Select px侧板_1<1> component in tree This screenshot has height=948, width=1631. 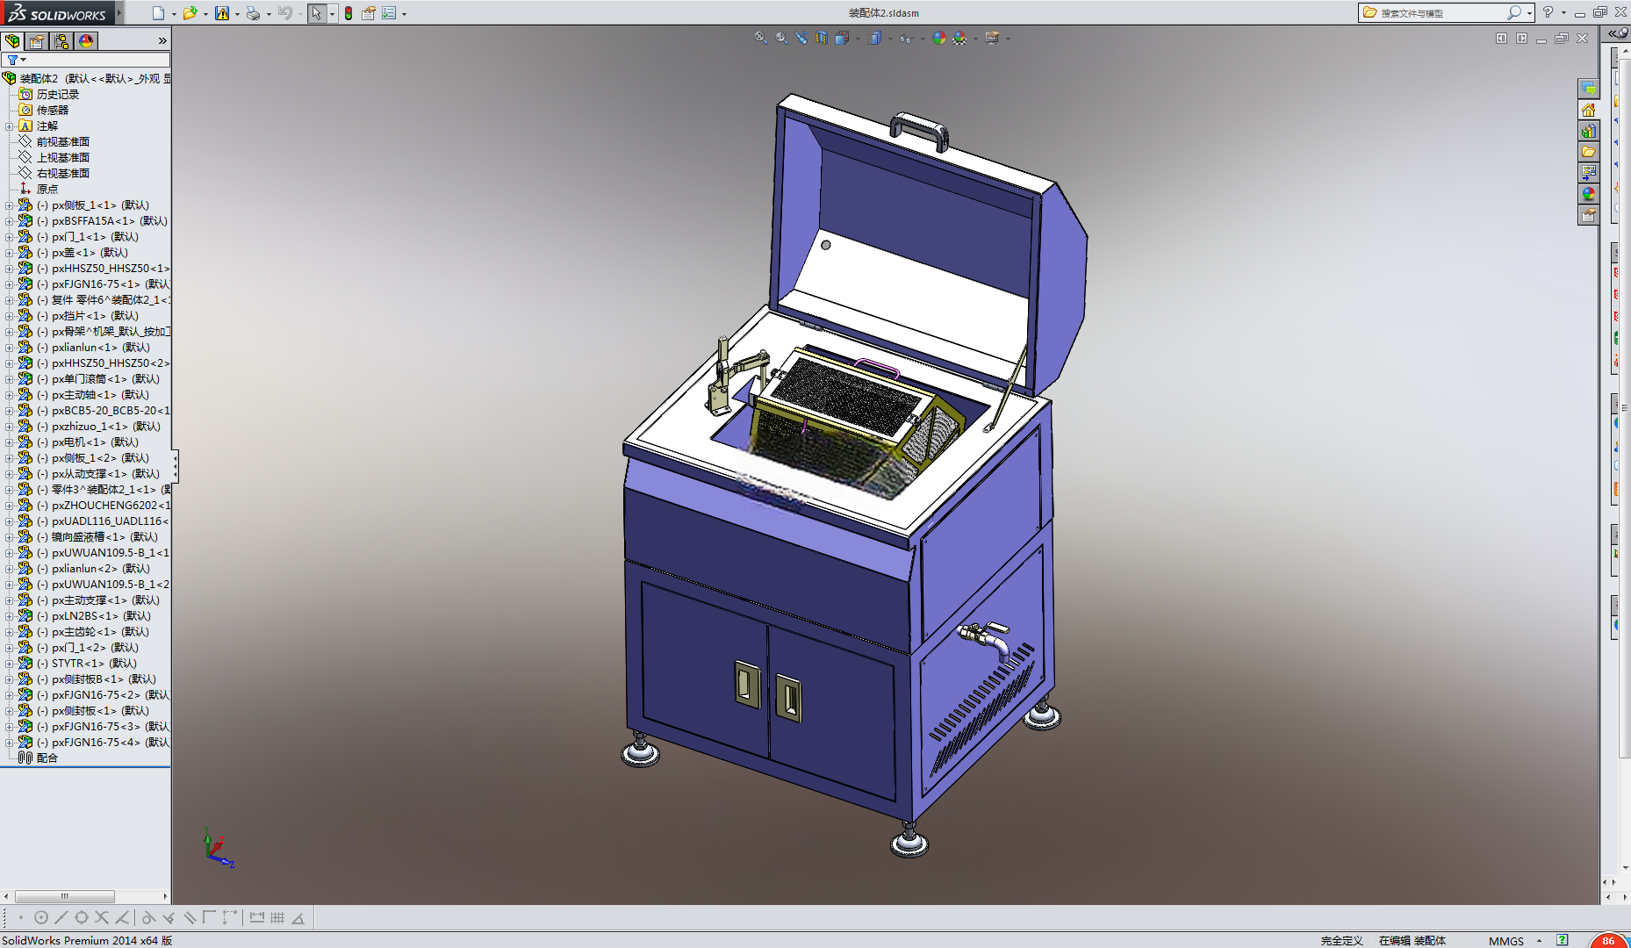point(91,205)
